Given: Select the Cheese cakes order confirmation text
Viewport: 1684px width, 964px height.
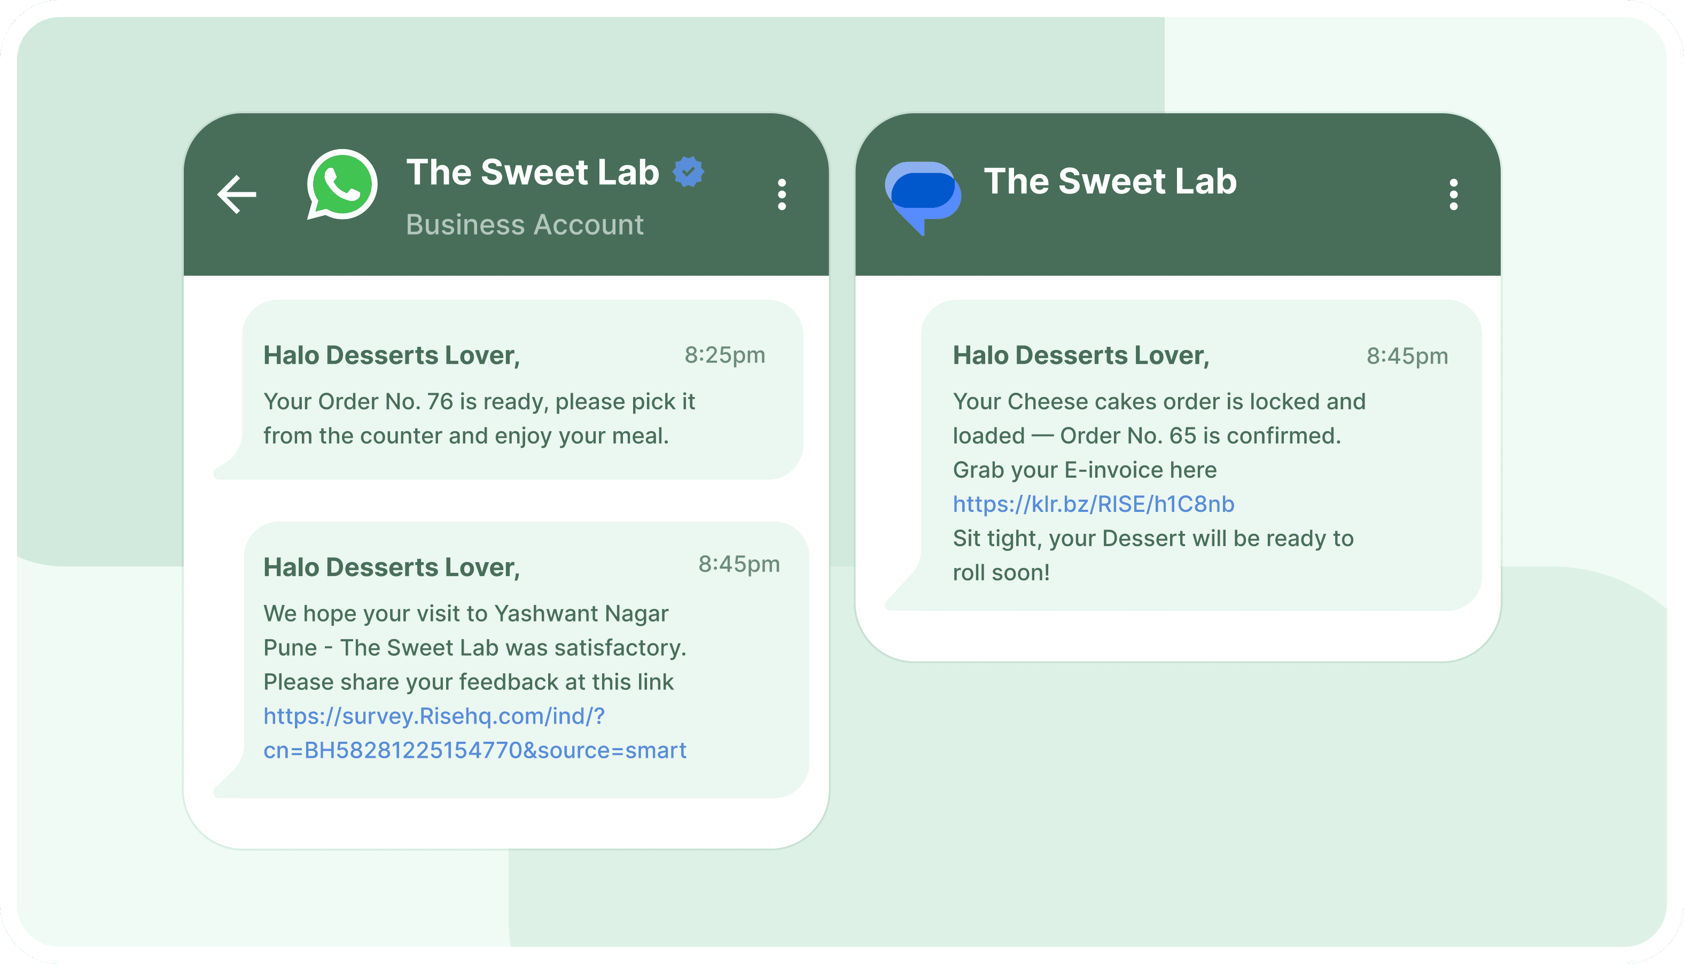Looking at the screenshot, I should point(1158,418).
